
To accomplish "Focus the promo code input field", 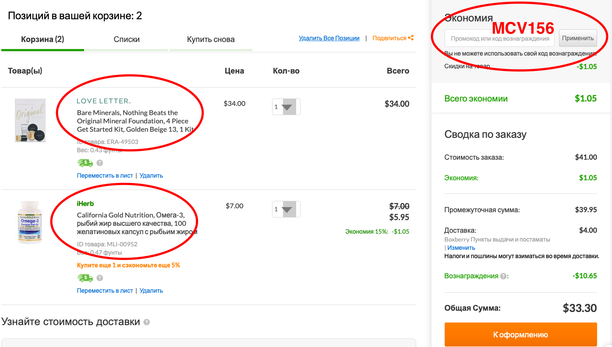I will point(499,38).
